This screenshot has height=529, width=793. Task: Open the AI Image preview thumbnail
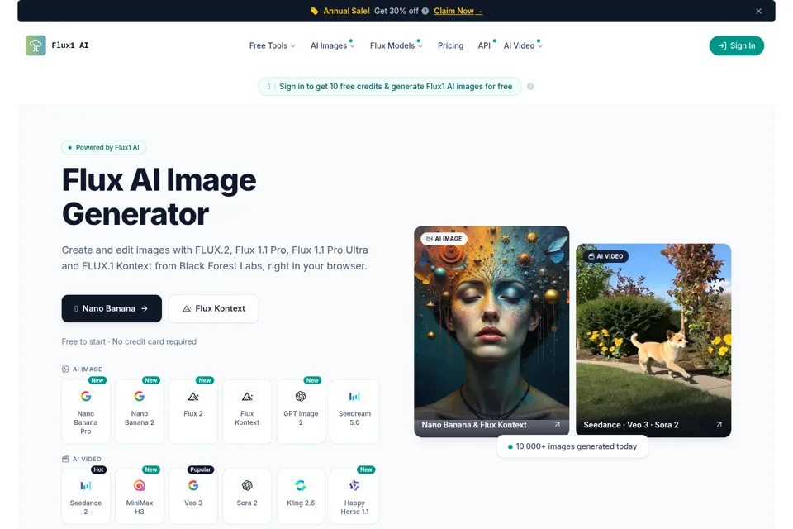pos(491,331)
